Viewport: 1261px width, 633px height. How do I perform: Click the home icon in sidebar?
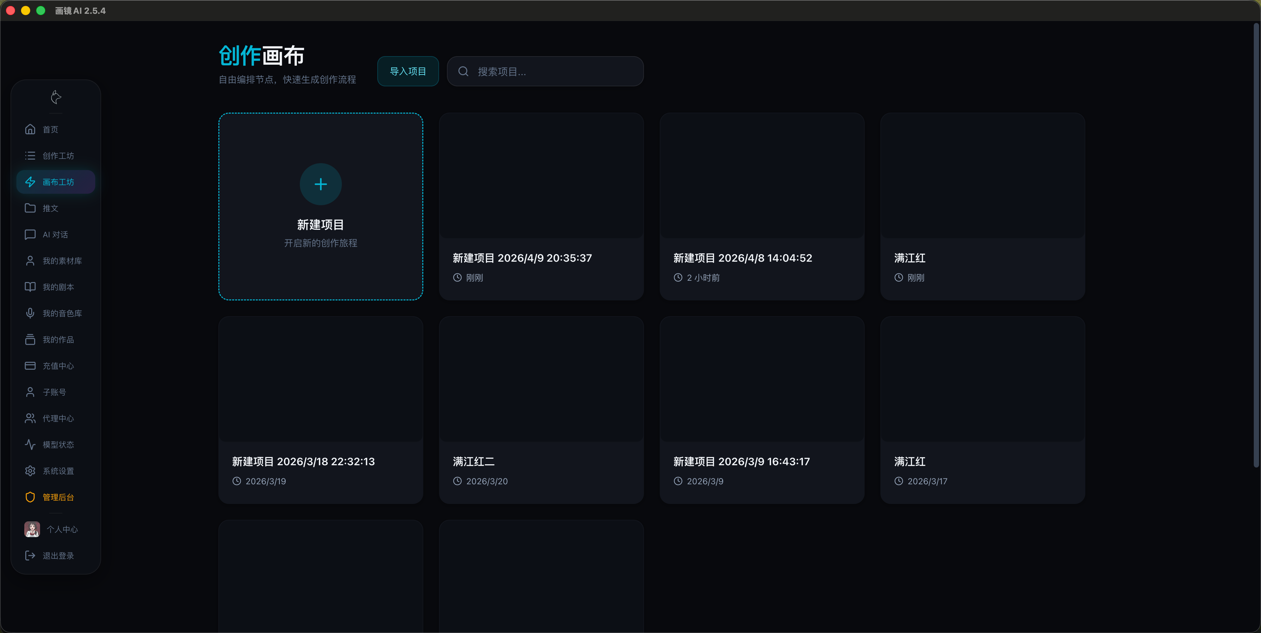pos(30,129)
